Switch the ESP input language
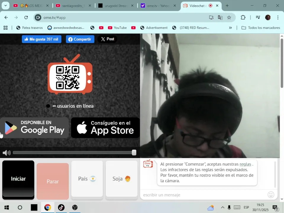The image size is (284, 213). point(246,207)
